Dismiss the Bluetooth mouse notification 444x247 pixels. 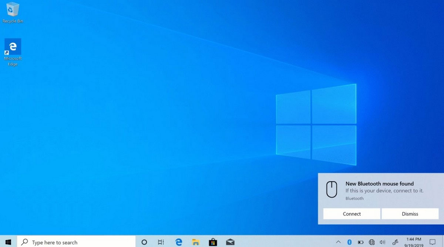(x=410, y=214)
